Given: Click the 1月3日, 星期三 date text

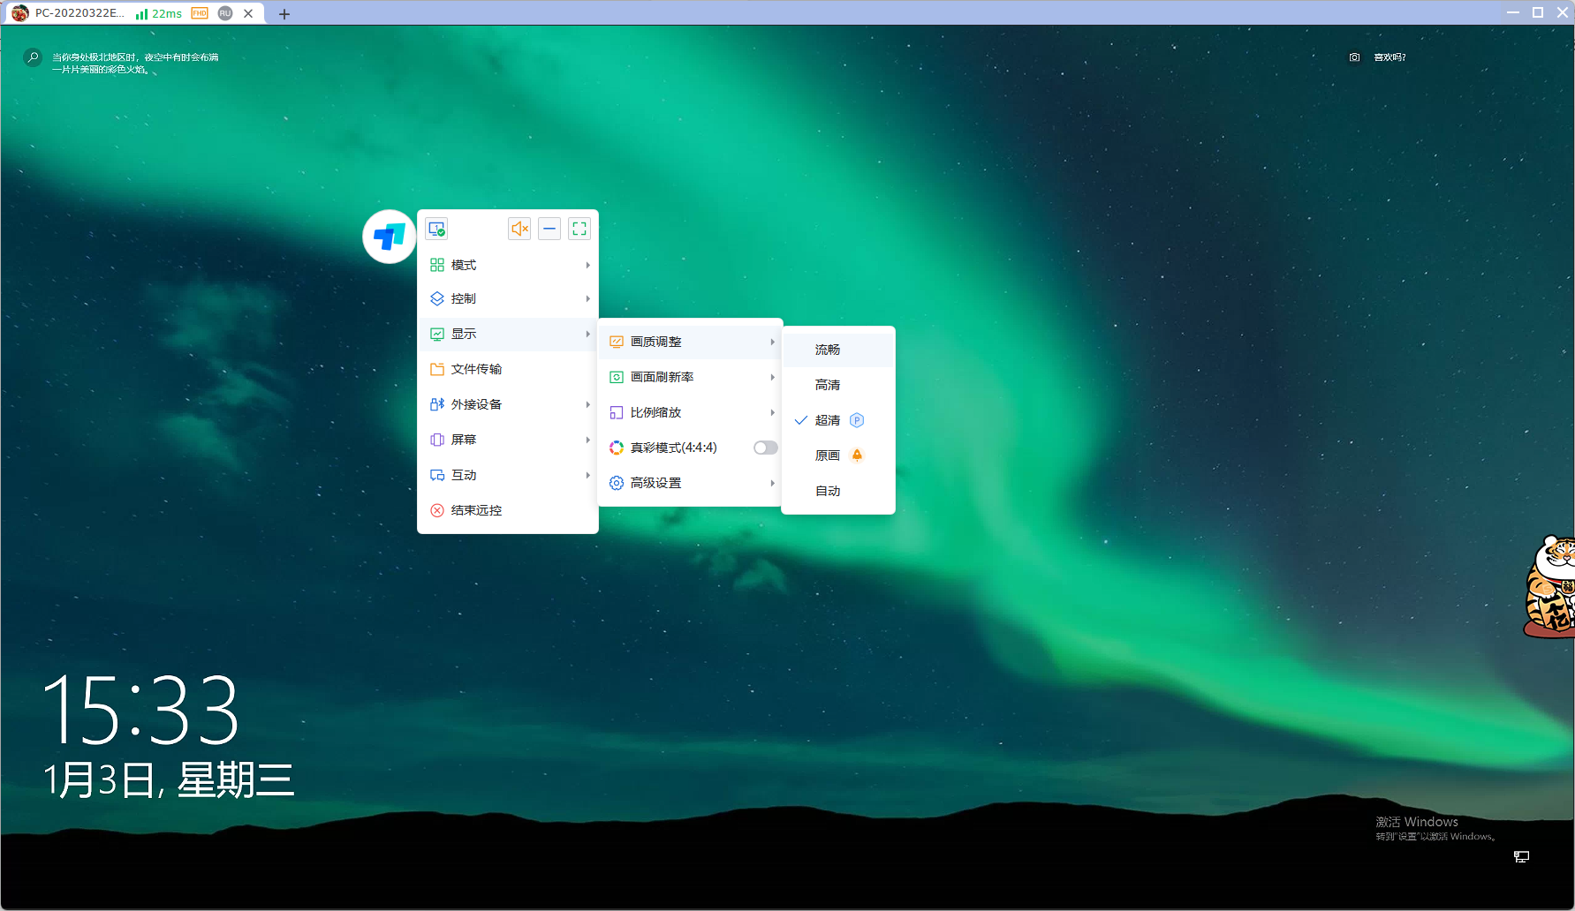Looking at the screenshot, I should click(x=169, y=780).
